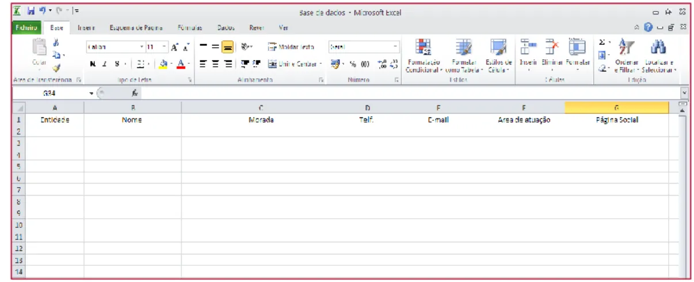Screen dimensions: 694x282
Task: Apply red font color A
Action: (180, 64)
